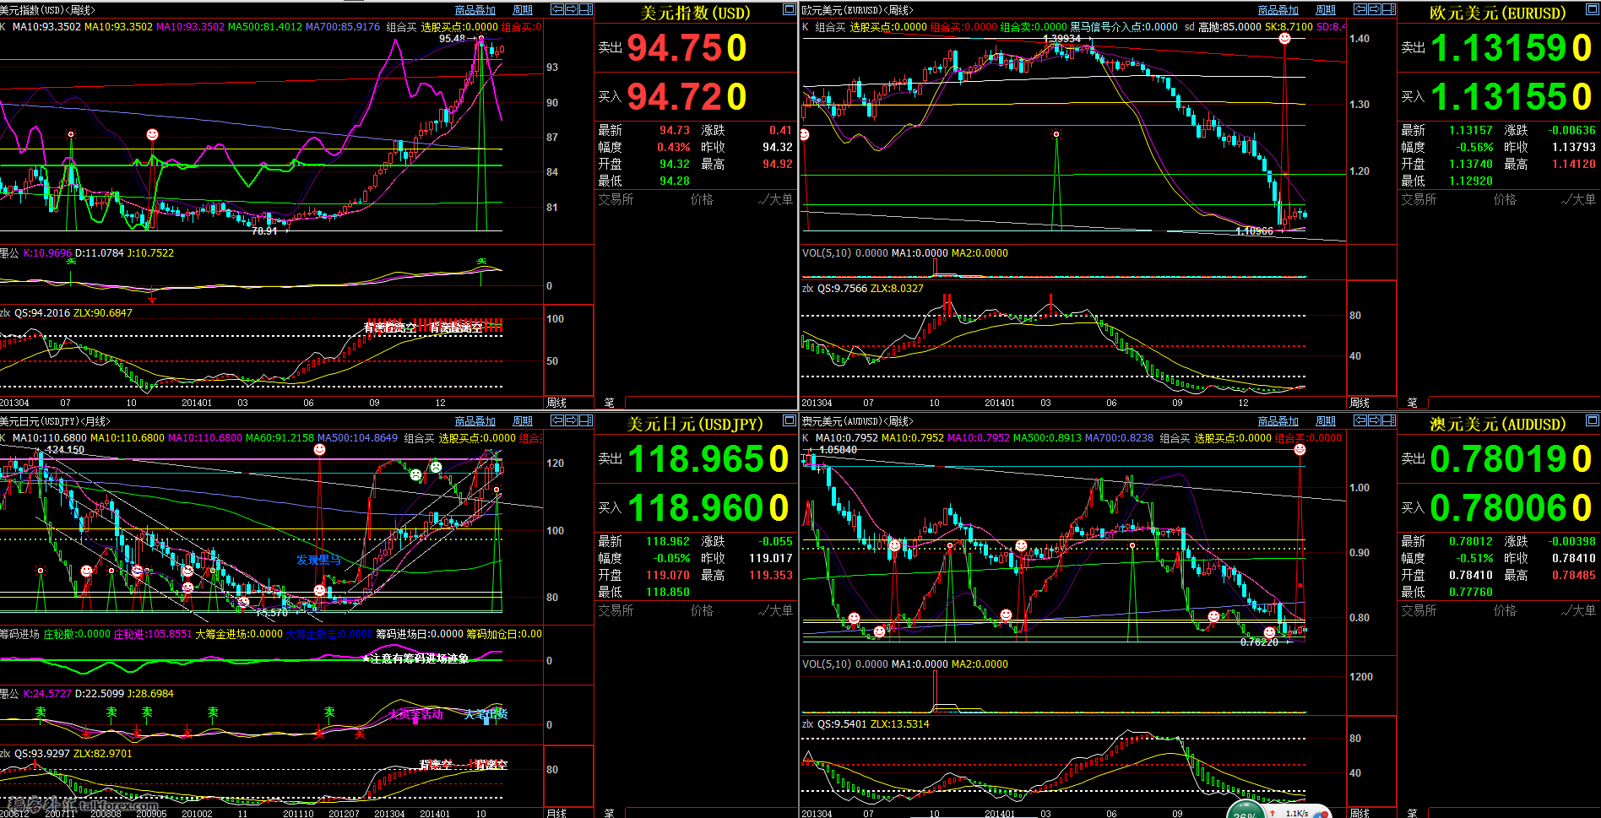Click 交易所 column header in AUDUSD panel

(1419, 610)
